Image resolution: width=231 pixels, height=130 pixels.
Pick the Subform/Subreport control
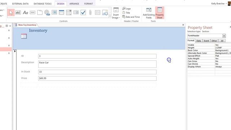click(97, 13)
